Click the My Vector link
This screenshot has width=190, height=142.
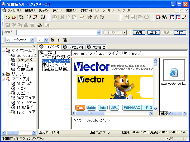[x=114, y=108]
